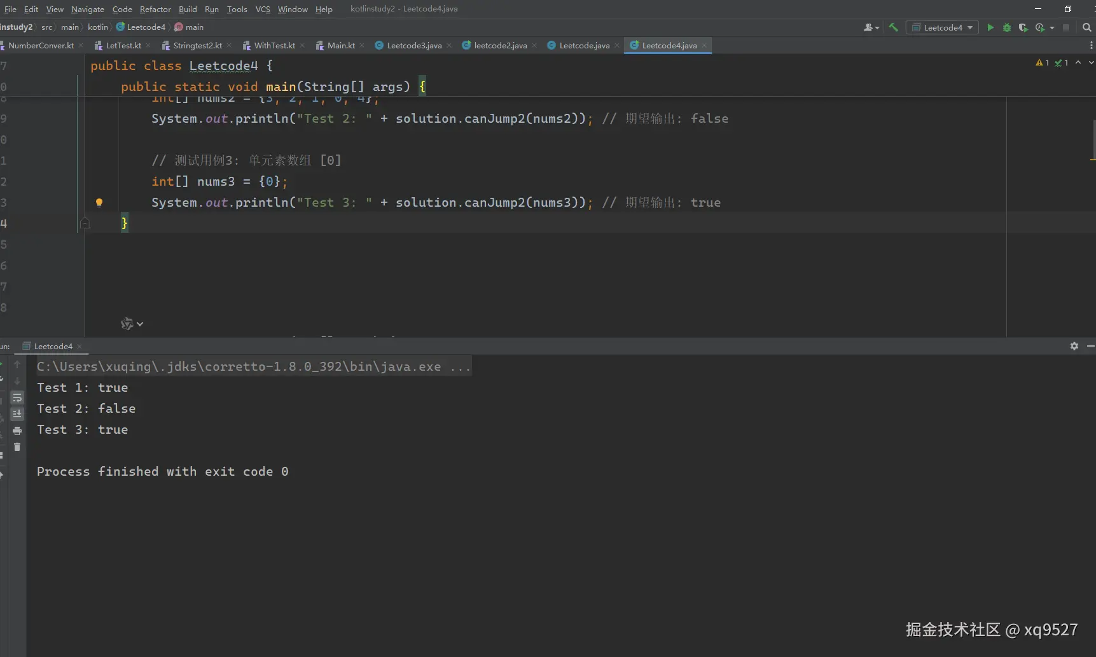Switch to the WithTest.kt tab

pyautogui.click(x=274, y=45)
